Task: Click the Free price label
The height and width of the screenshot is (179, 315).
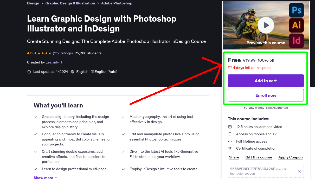Action: 234,60
